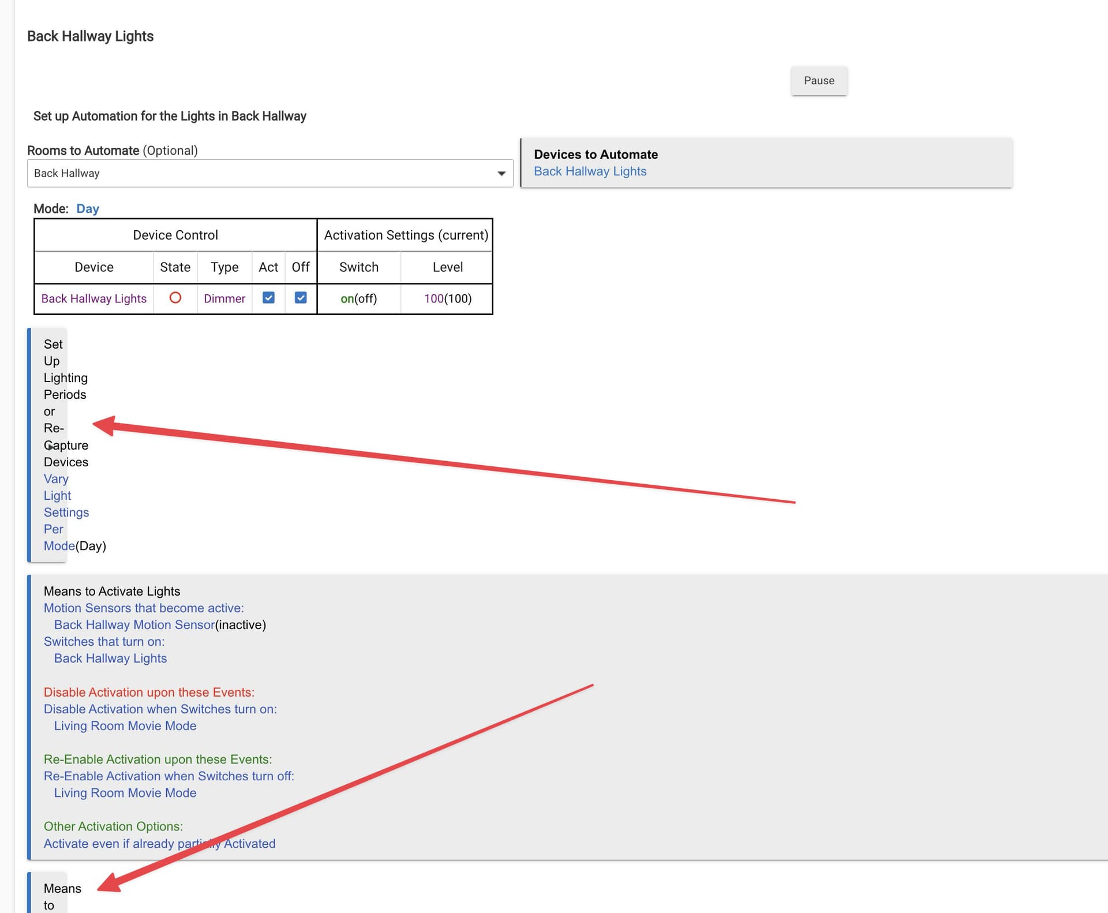1108x913 pixels.
Task: Click the on switch setting value
Action: tap(347, 298)
